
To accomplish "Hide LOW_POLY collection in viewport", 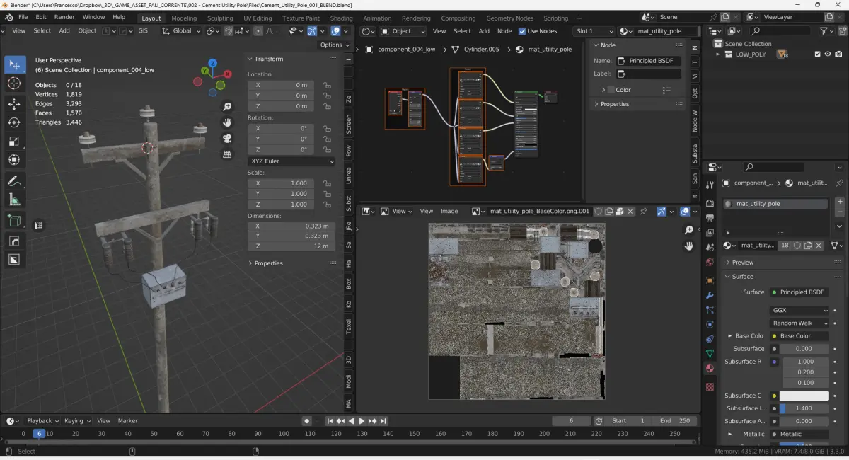I will pyautogui.click(x=828, y=54).
